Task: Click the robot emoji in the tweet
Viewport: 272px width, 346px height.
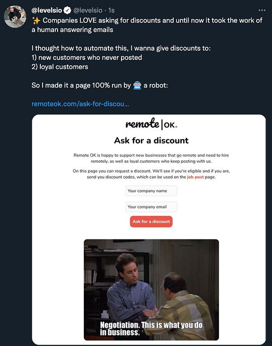Action: tap(138, 85)
